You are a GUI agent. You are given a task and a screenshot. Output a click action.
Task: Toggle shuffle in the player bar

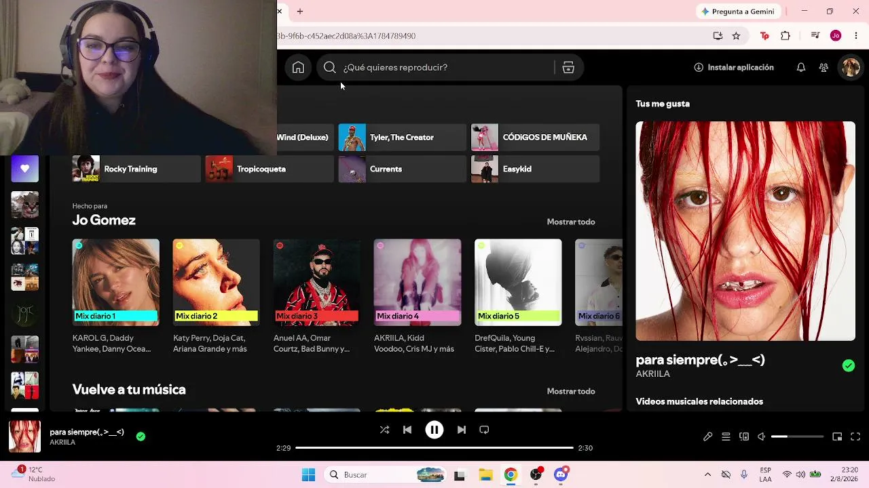tap(384, 430)
